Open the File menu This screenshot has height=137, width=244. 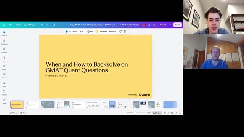pyautogui.click(x=10, y=25)
